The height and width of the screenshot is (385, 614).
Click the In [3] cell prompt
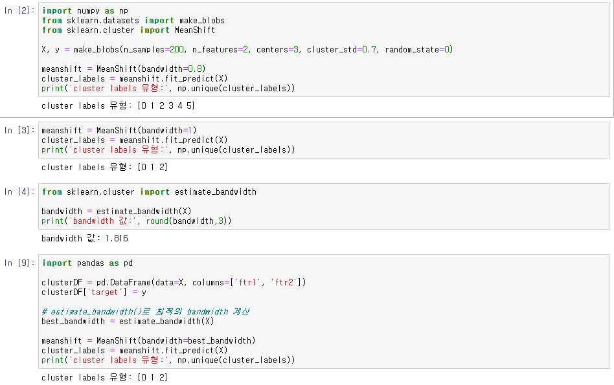coord(19,130)
